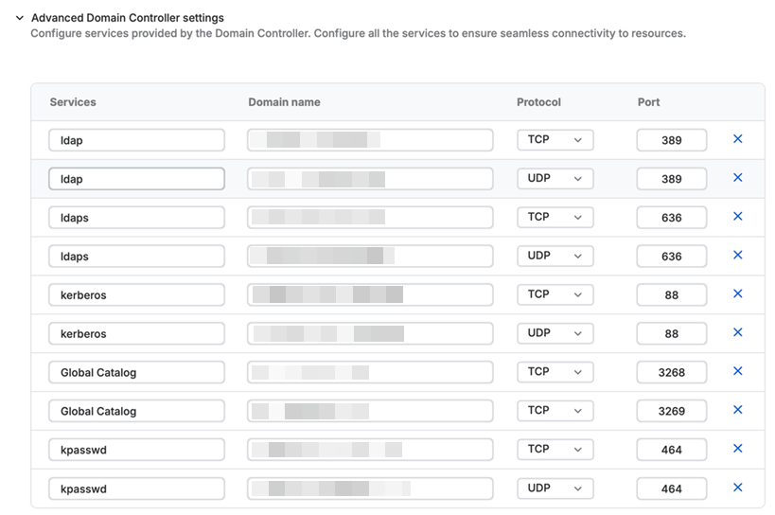The image size is (775, 515).
Task: Focus the domain name field for ldaps TCP
Action: pos(370,218)
